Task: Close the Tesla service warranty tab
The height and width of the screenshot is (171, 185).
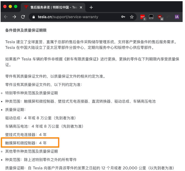Action: (81, 7)
